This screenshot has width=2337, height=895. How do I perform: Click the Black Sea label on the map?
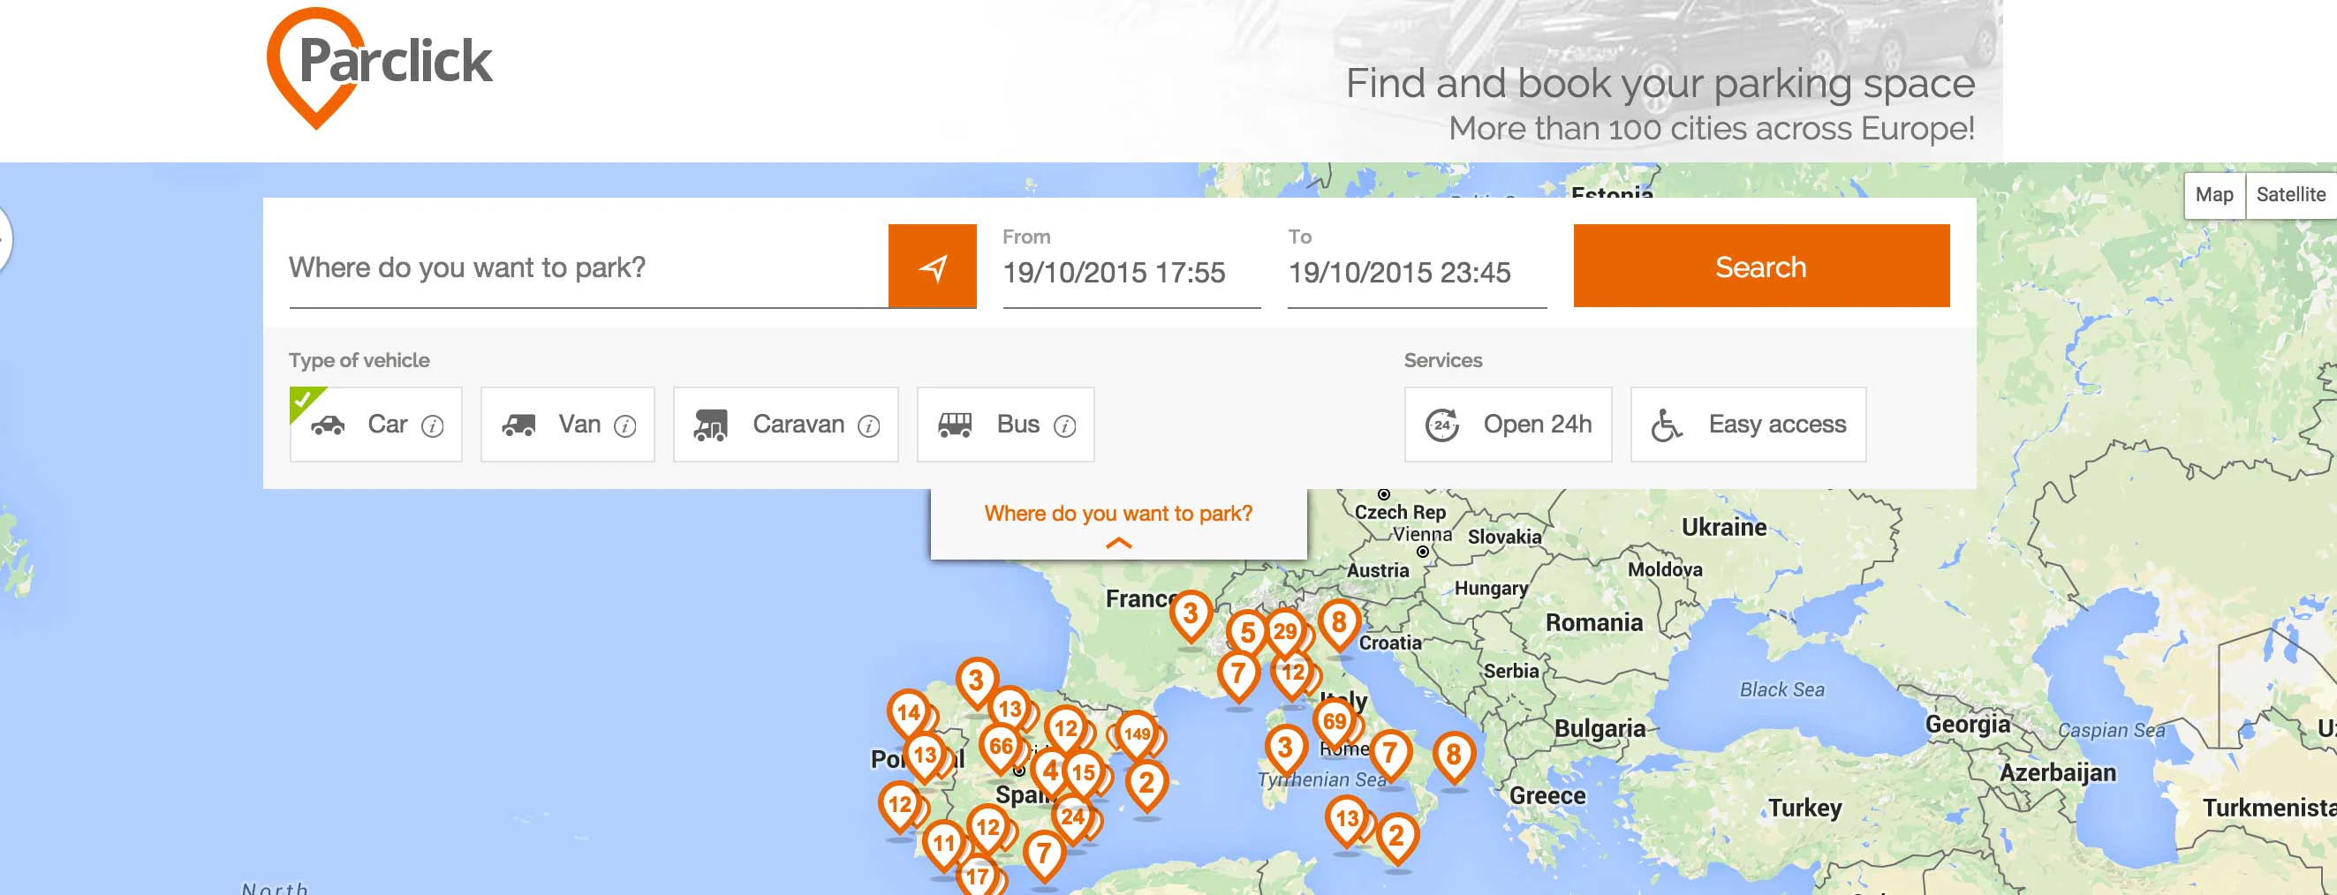click(1781, 690)
